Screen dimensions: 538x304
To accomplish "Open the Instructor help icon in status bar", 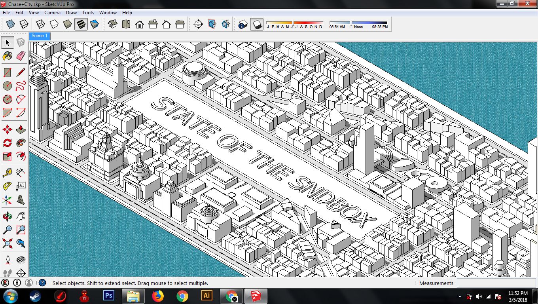I will pos(42,283).
